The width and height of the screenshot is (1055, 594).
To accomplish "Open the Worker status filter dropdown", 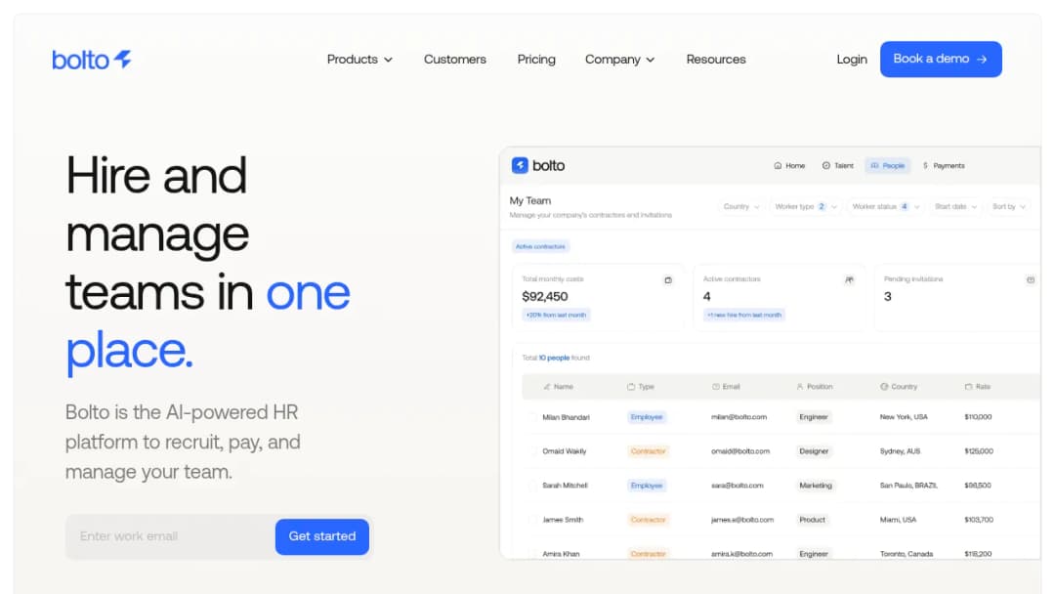I will click(x=885, y=206).
